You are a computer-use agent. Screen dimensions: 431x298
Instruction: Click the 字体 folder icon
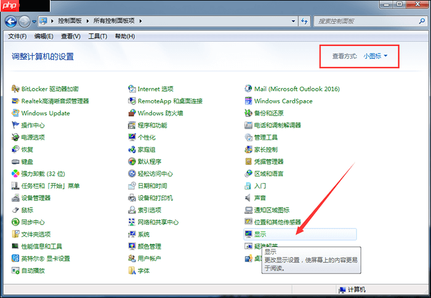pos(132,270)
